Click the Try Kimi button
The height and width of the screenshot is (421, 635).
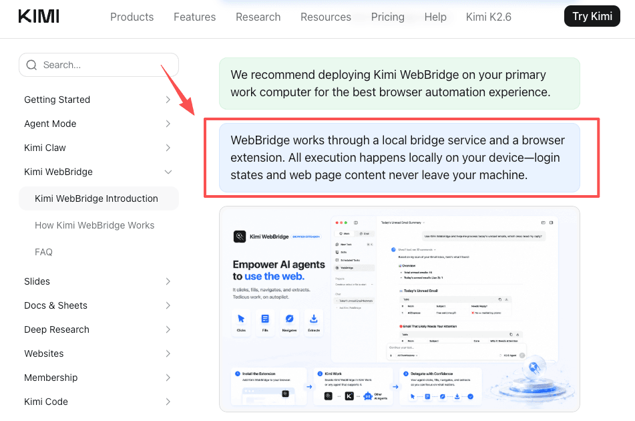tap(592, 16)
